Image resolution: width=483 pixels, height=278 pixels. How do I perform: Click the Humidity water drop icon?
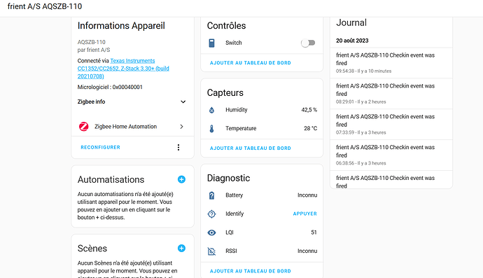click(211, 110)
